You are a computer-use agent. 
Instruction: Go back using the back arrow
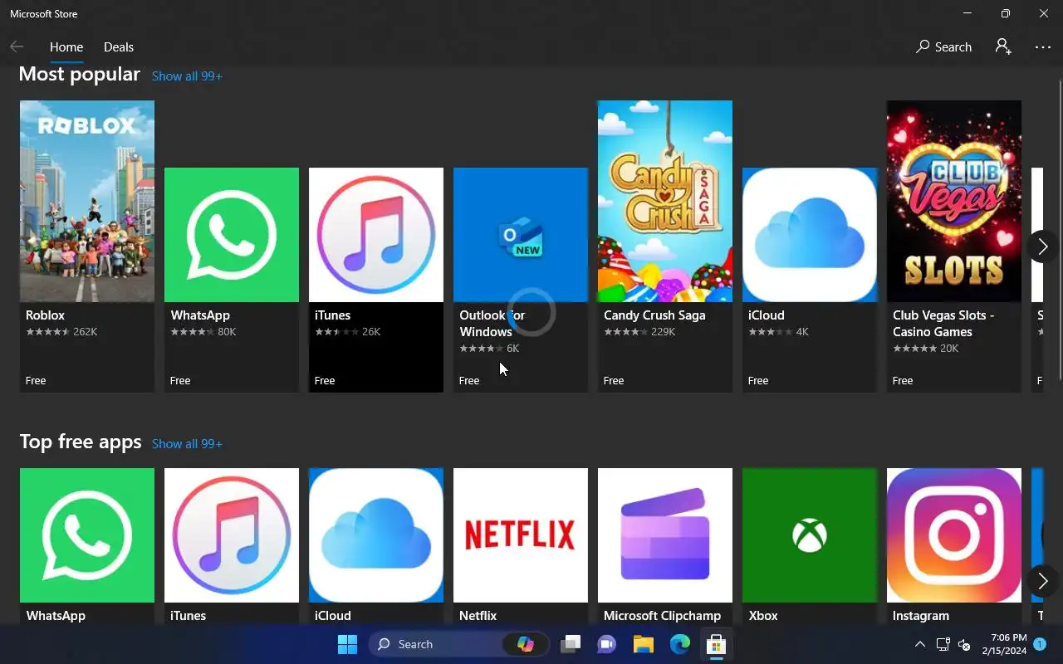(17, 47)
